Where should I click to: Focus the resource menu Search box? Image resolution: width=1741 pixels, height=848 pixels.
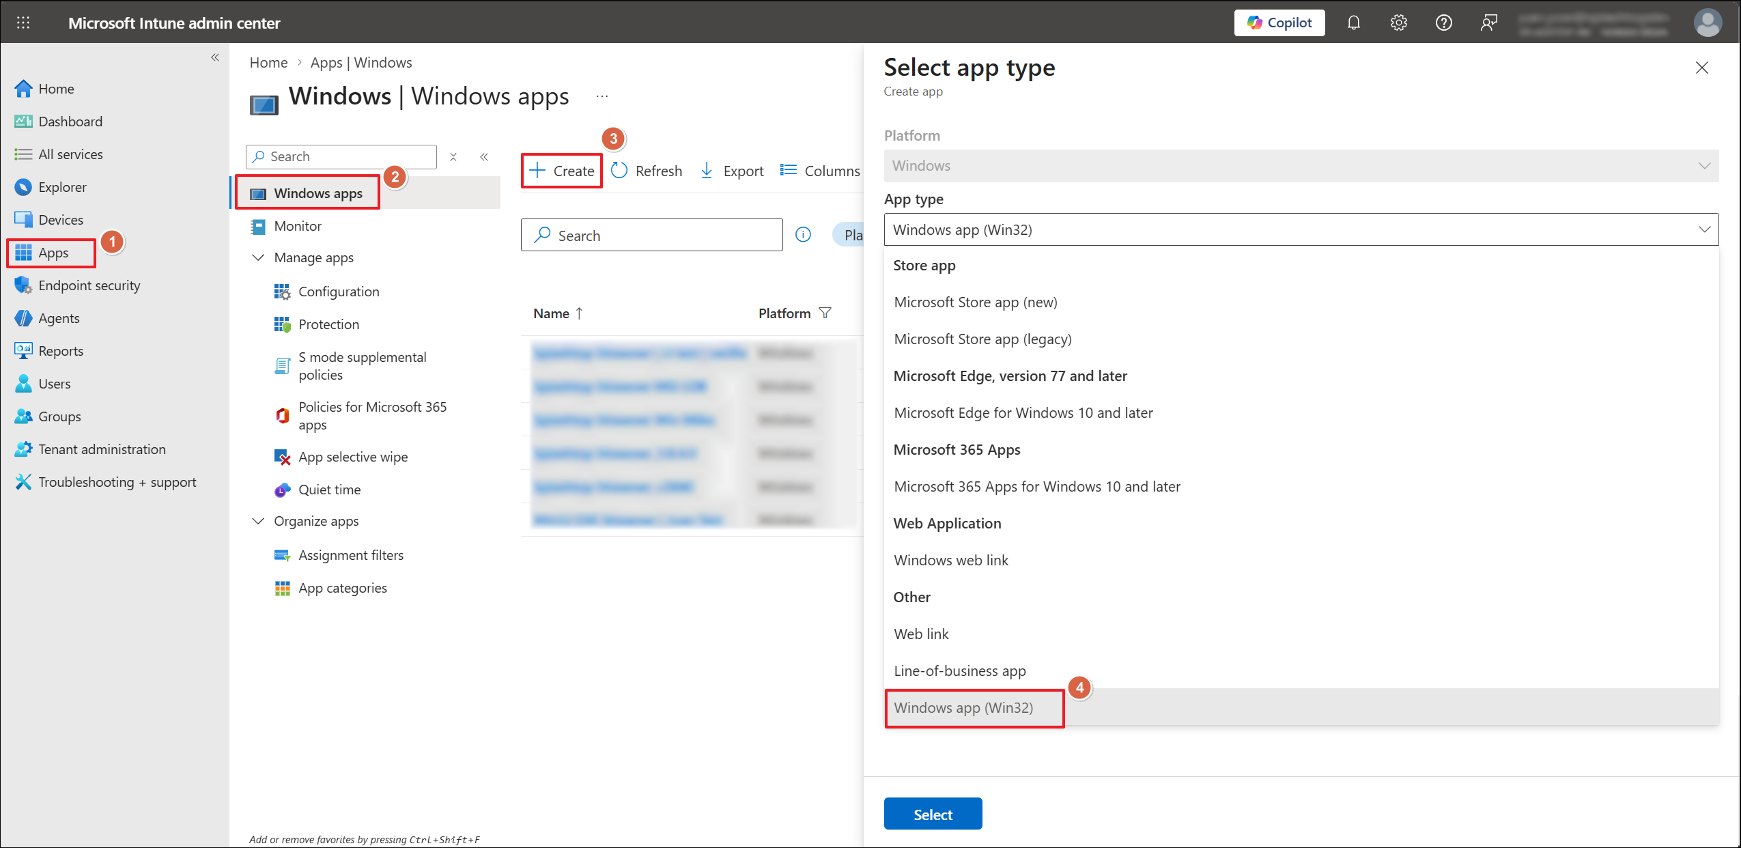click(341, 157)
